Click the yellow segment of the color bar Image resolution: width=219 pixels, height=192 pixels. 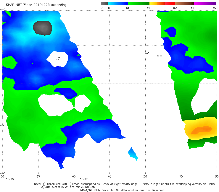[153, 4]
